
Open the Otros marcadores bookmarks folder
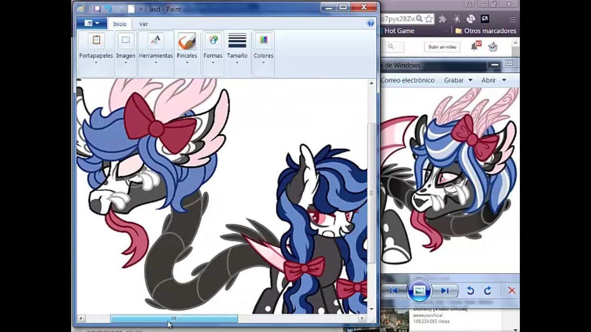pos(485,31)
